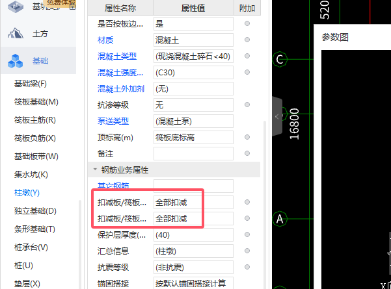Open 抗渗等级 value field

tap(193, 105)
